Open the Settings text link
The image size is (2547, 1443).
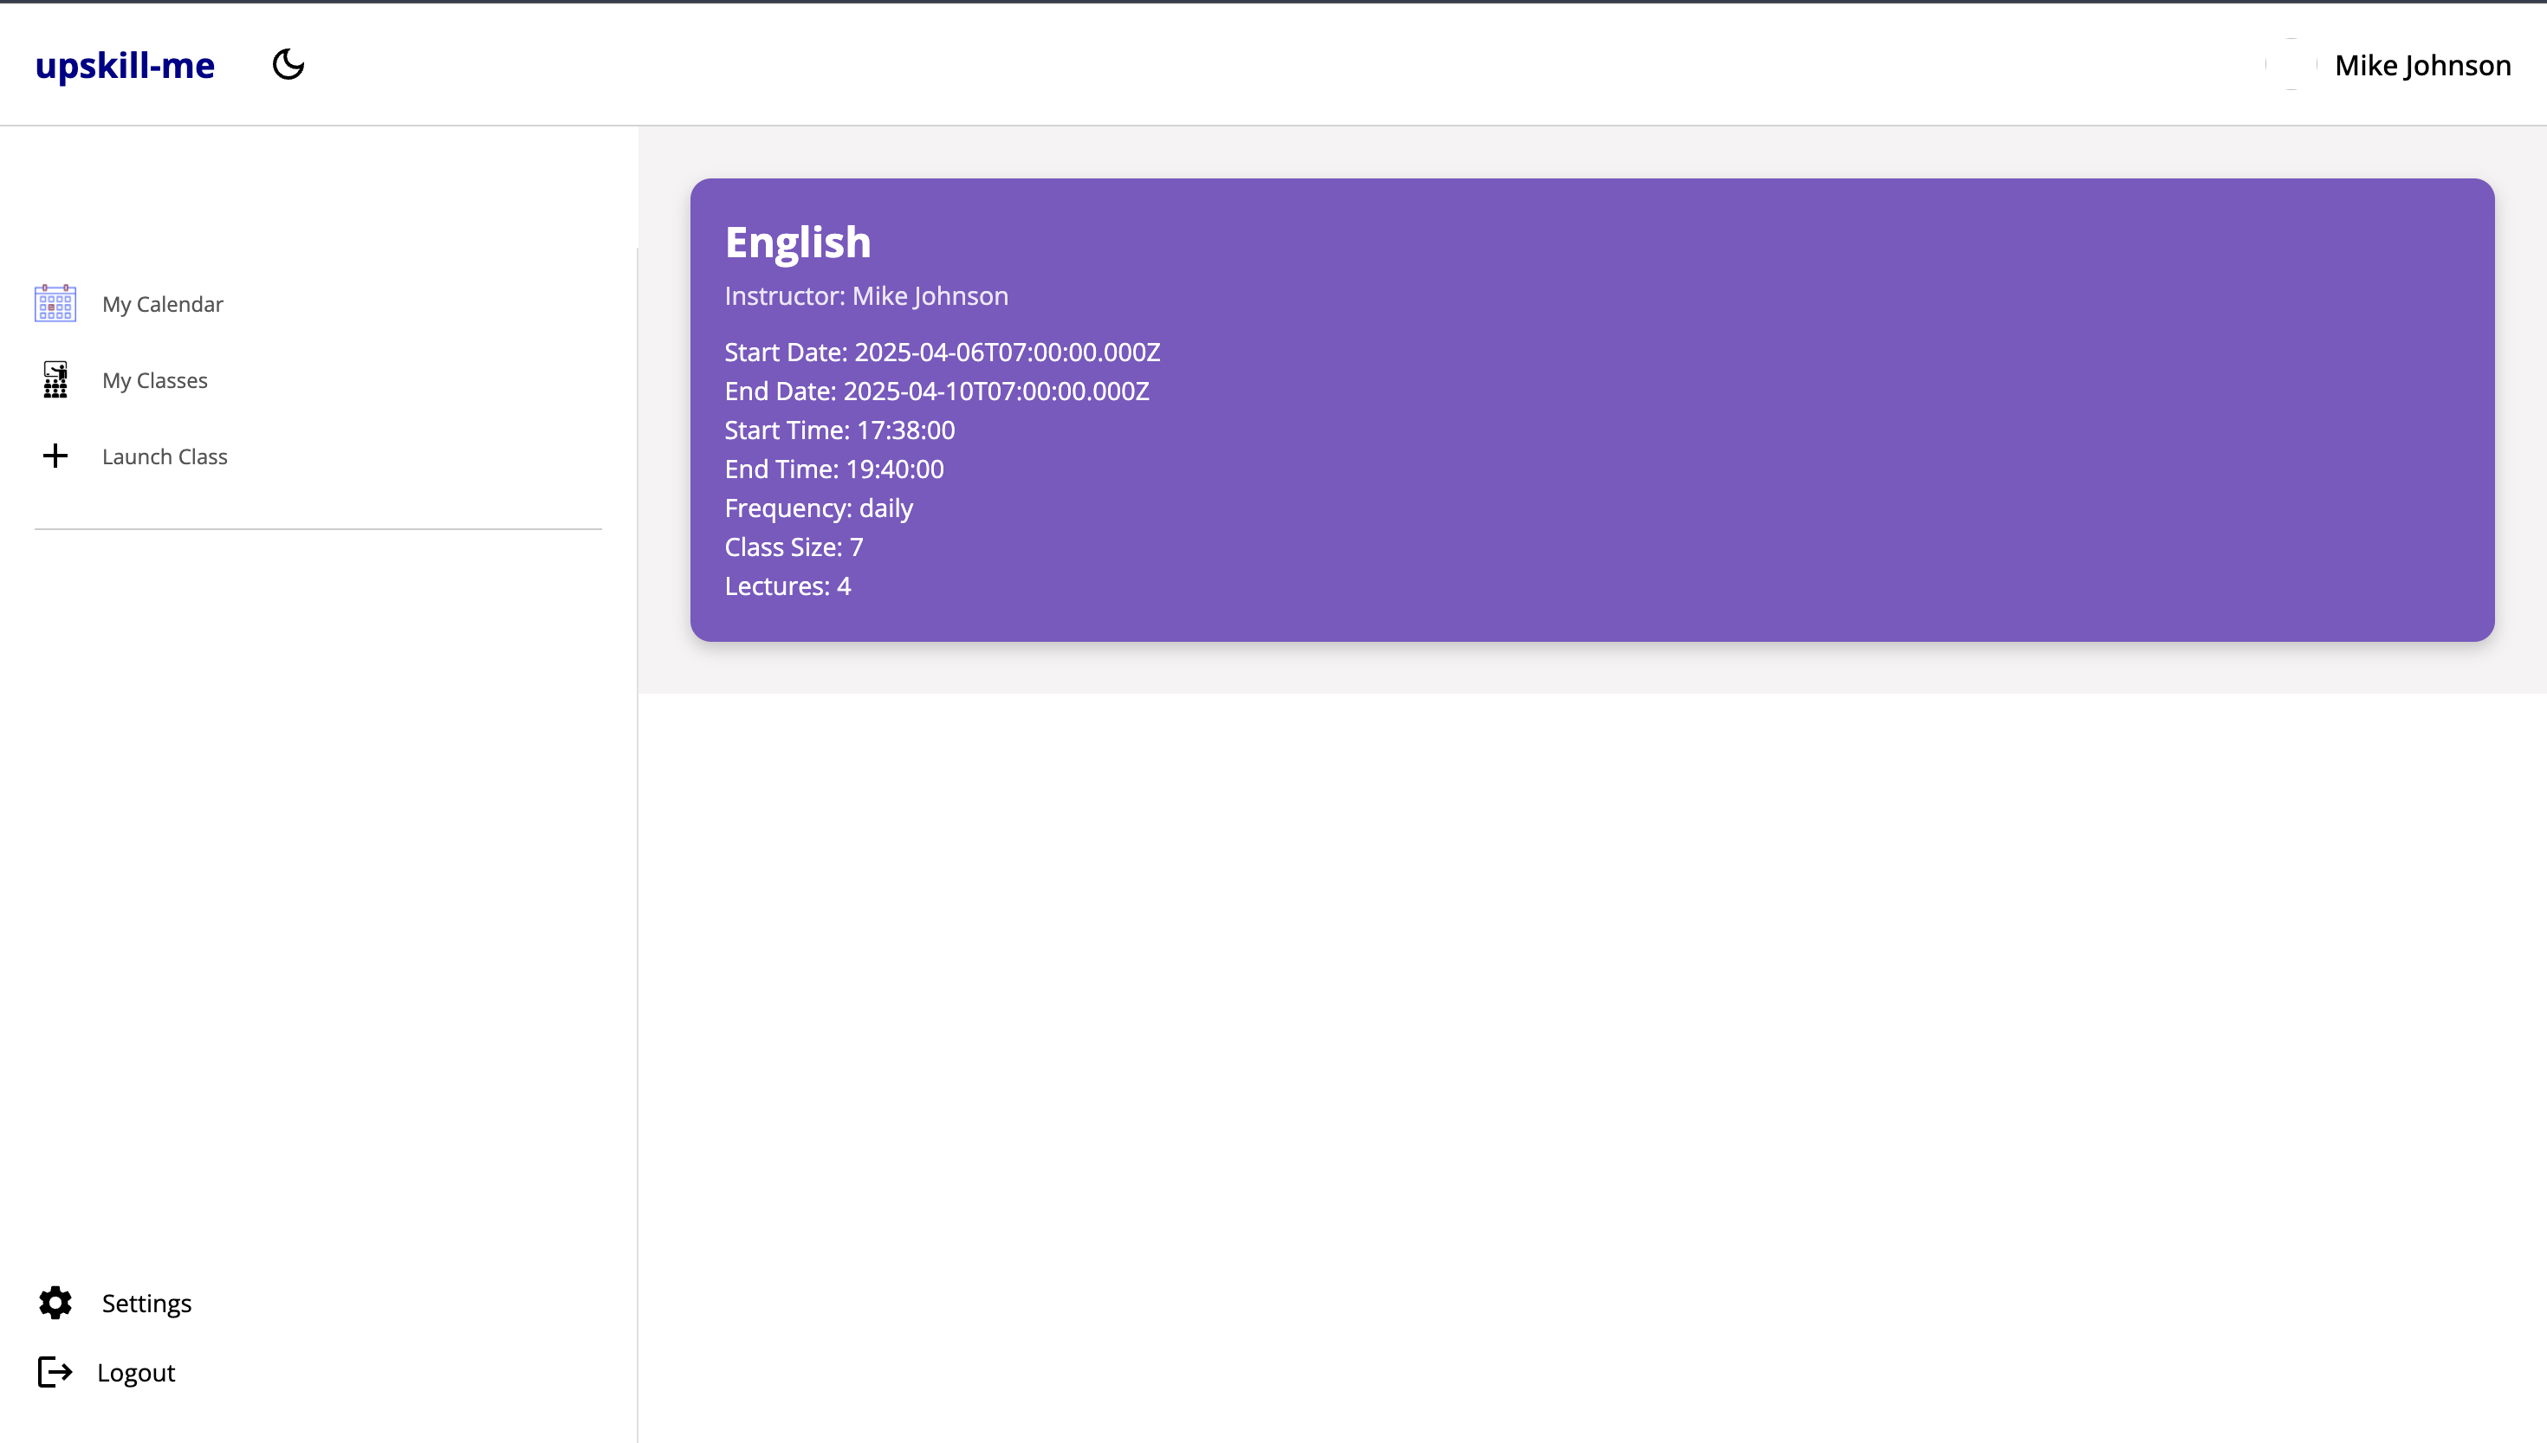tap(146, 1304)
